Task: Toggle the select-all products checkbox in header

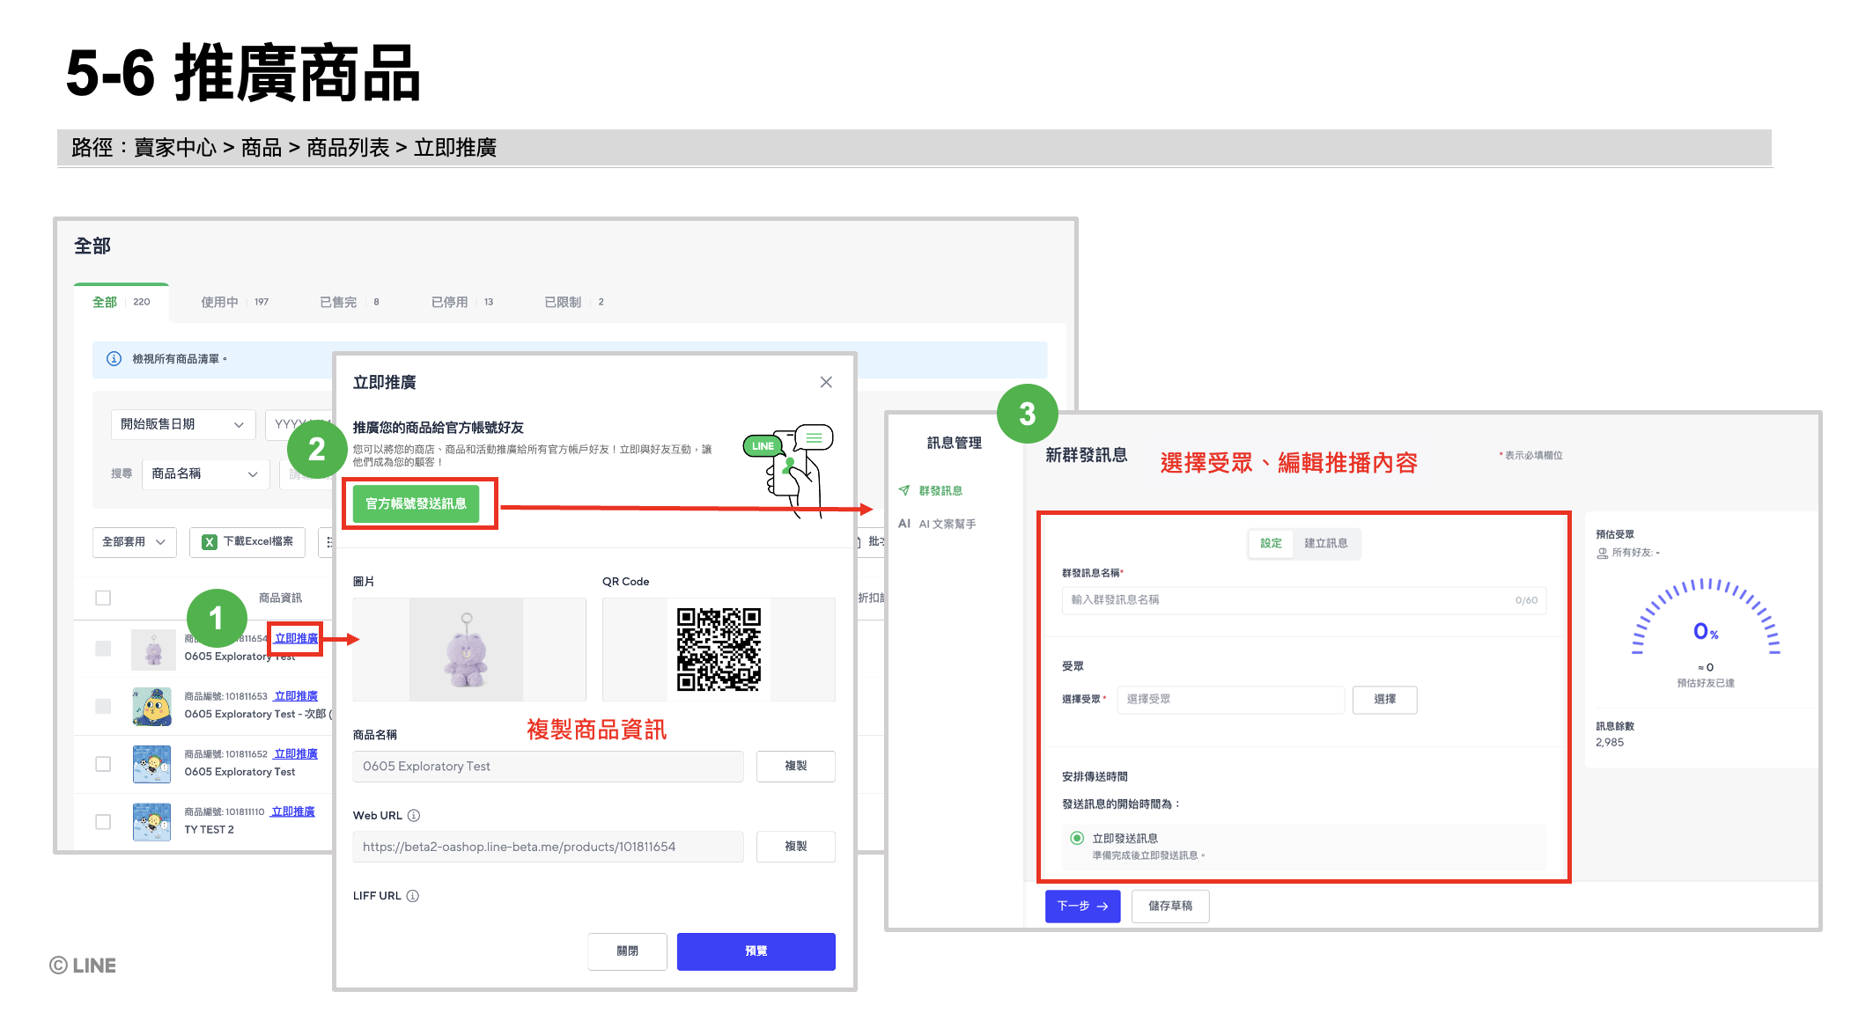Action: tap(103, 598)
